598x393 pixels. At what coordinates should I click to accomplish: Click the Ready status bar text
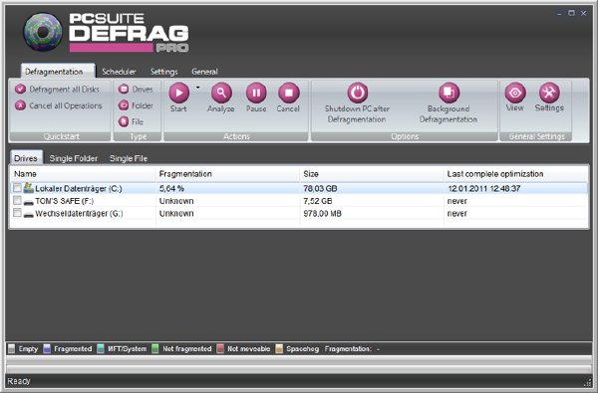[19, 381]
